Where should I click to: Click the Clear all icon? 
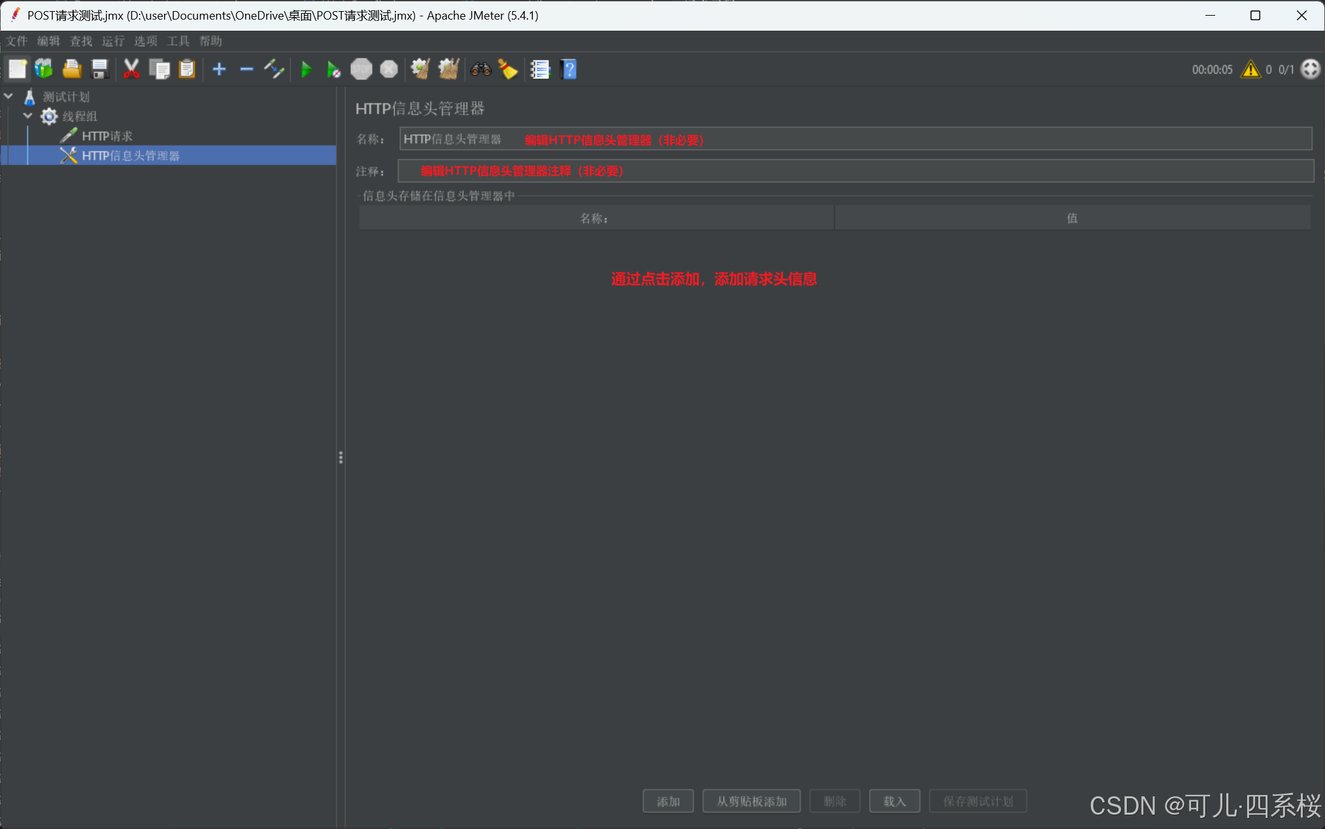(x=448, y=69)
